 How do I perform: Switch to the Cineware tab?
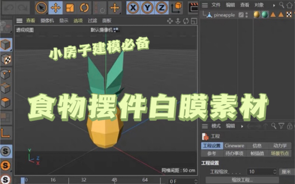[x=234, y=146]
